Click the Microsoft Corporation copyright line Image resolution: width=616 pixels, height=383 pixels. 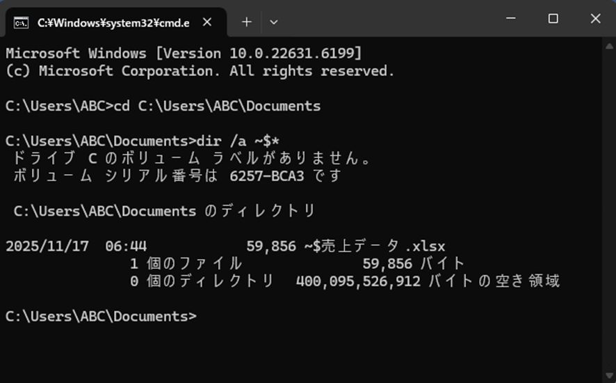click(x=200, y=71)
